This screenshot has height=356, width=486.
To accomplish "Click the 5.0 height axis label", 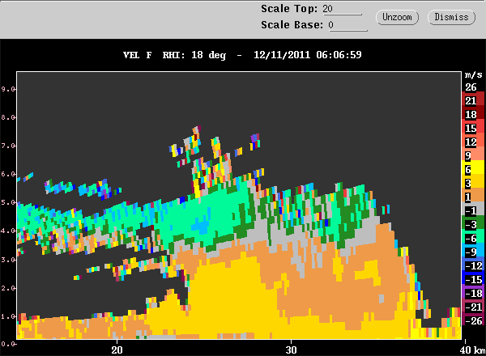I will coord(8,202).
